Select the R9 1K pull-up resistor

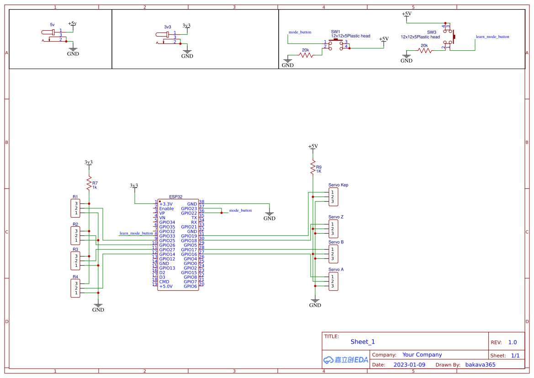(313, 167)
